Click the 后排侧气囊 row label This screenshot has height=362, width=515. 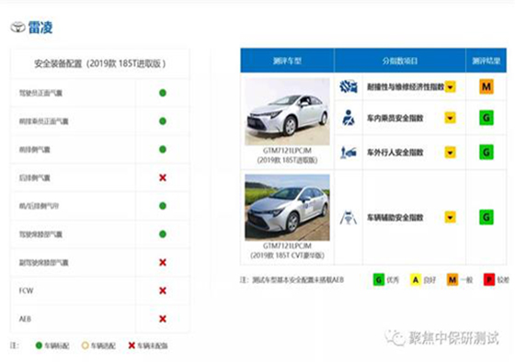(x=35, y=178)
